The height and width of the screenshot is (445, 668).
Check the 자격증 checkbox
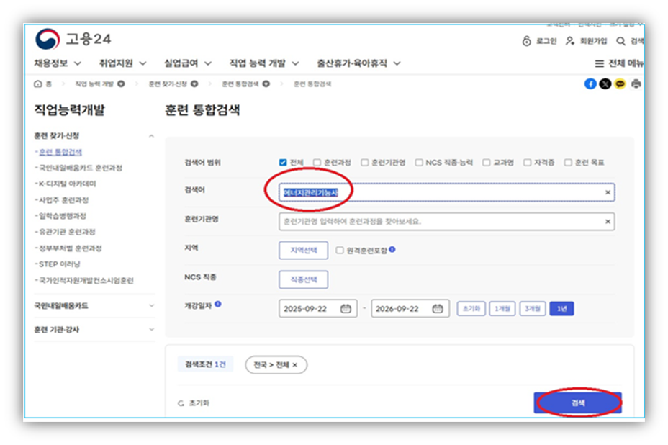coord(528,163)
